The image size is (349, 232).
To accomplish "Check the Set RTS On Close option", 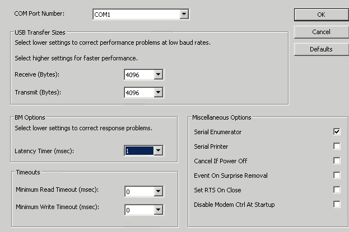I will pyautogui.click(x=337, y=190).
